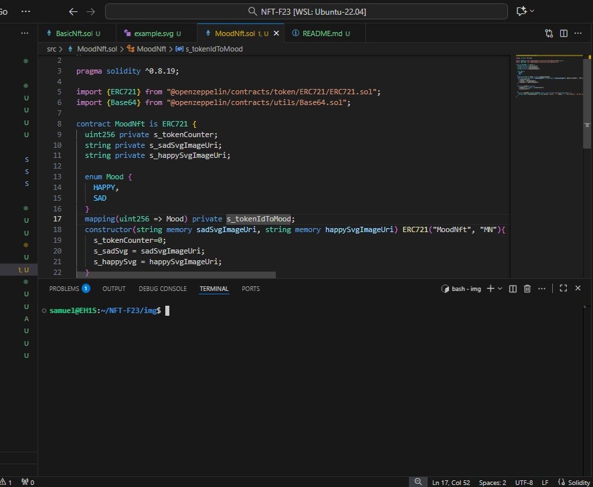The width and height of the screenshot is (593, 487).
Task: Select the sidebar row marked 1, U
Action: tap(19, 270)
